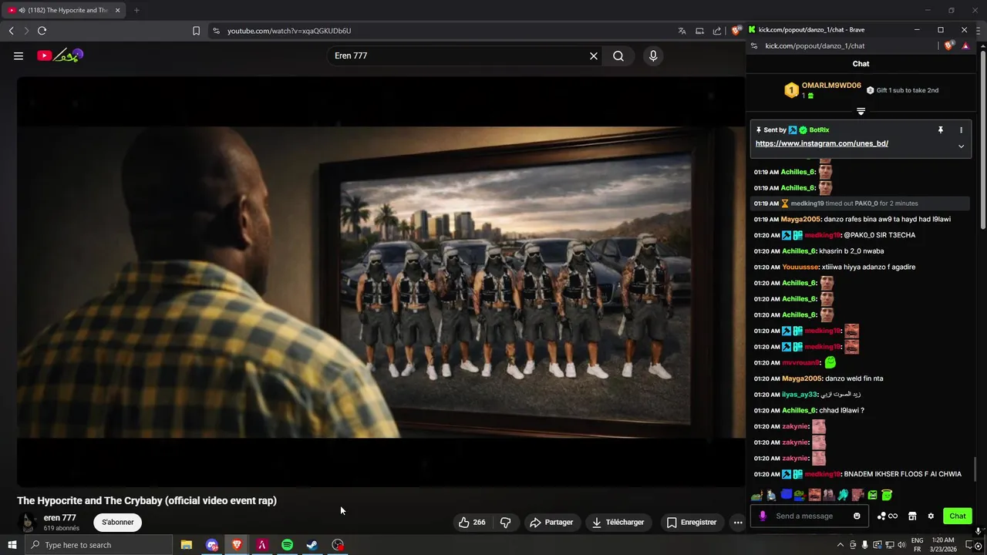
Task: Save video with Enregistrer button
Action: point(692,522)
